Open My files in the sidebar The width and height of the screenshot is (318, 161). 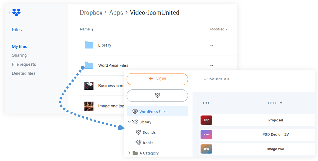tap(19, 47)
